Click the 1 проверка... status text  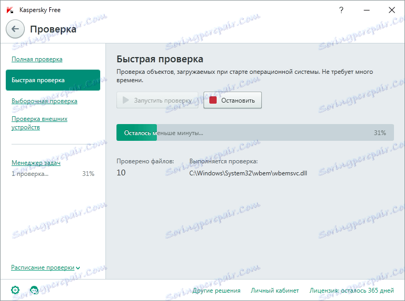(x=30, y=174)
